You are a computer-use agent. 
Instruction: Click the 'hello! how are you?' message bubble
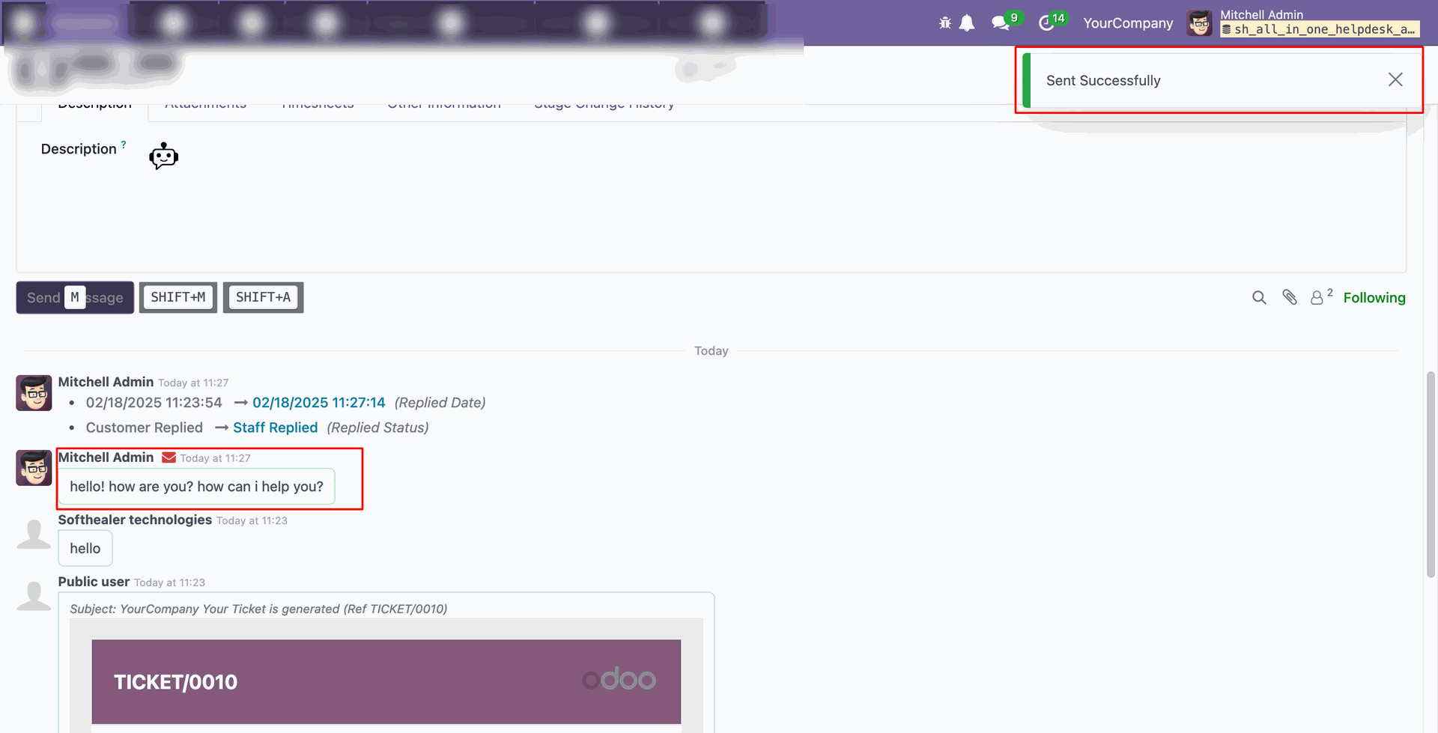tap(196, 487)
